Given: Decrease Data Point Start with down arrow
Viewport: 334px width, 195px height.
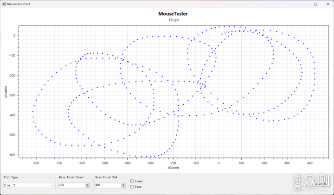Looking at the screenshot, I should click(87, 187).
